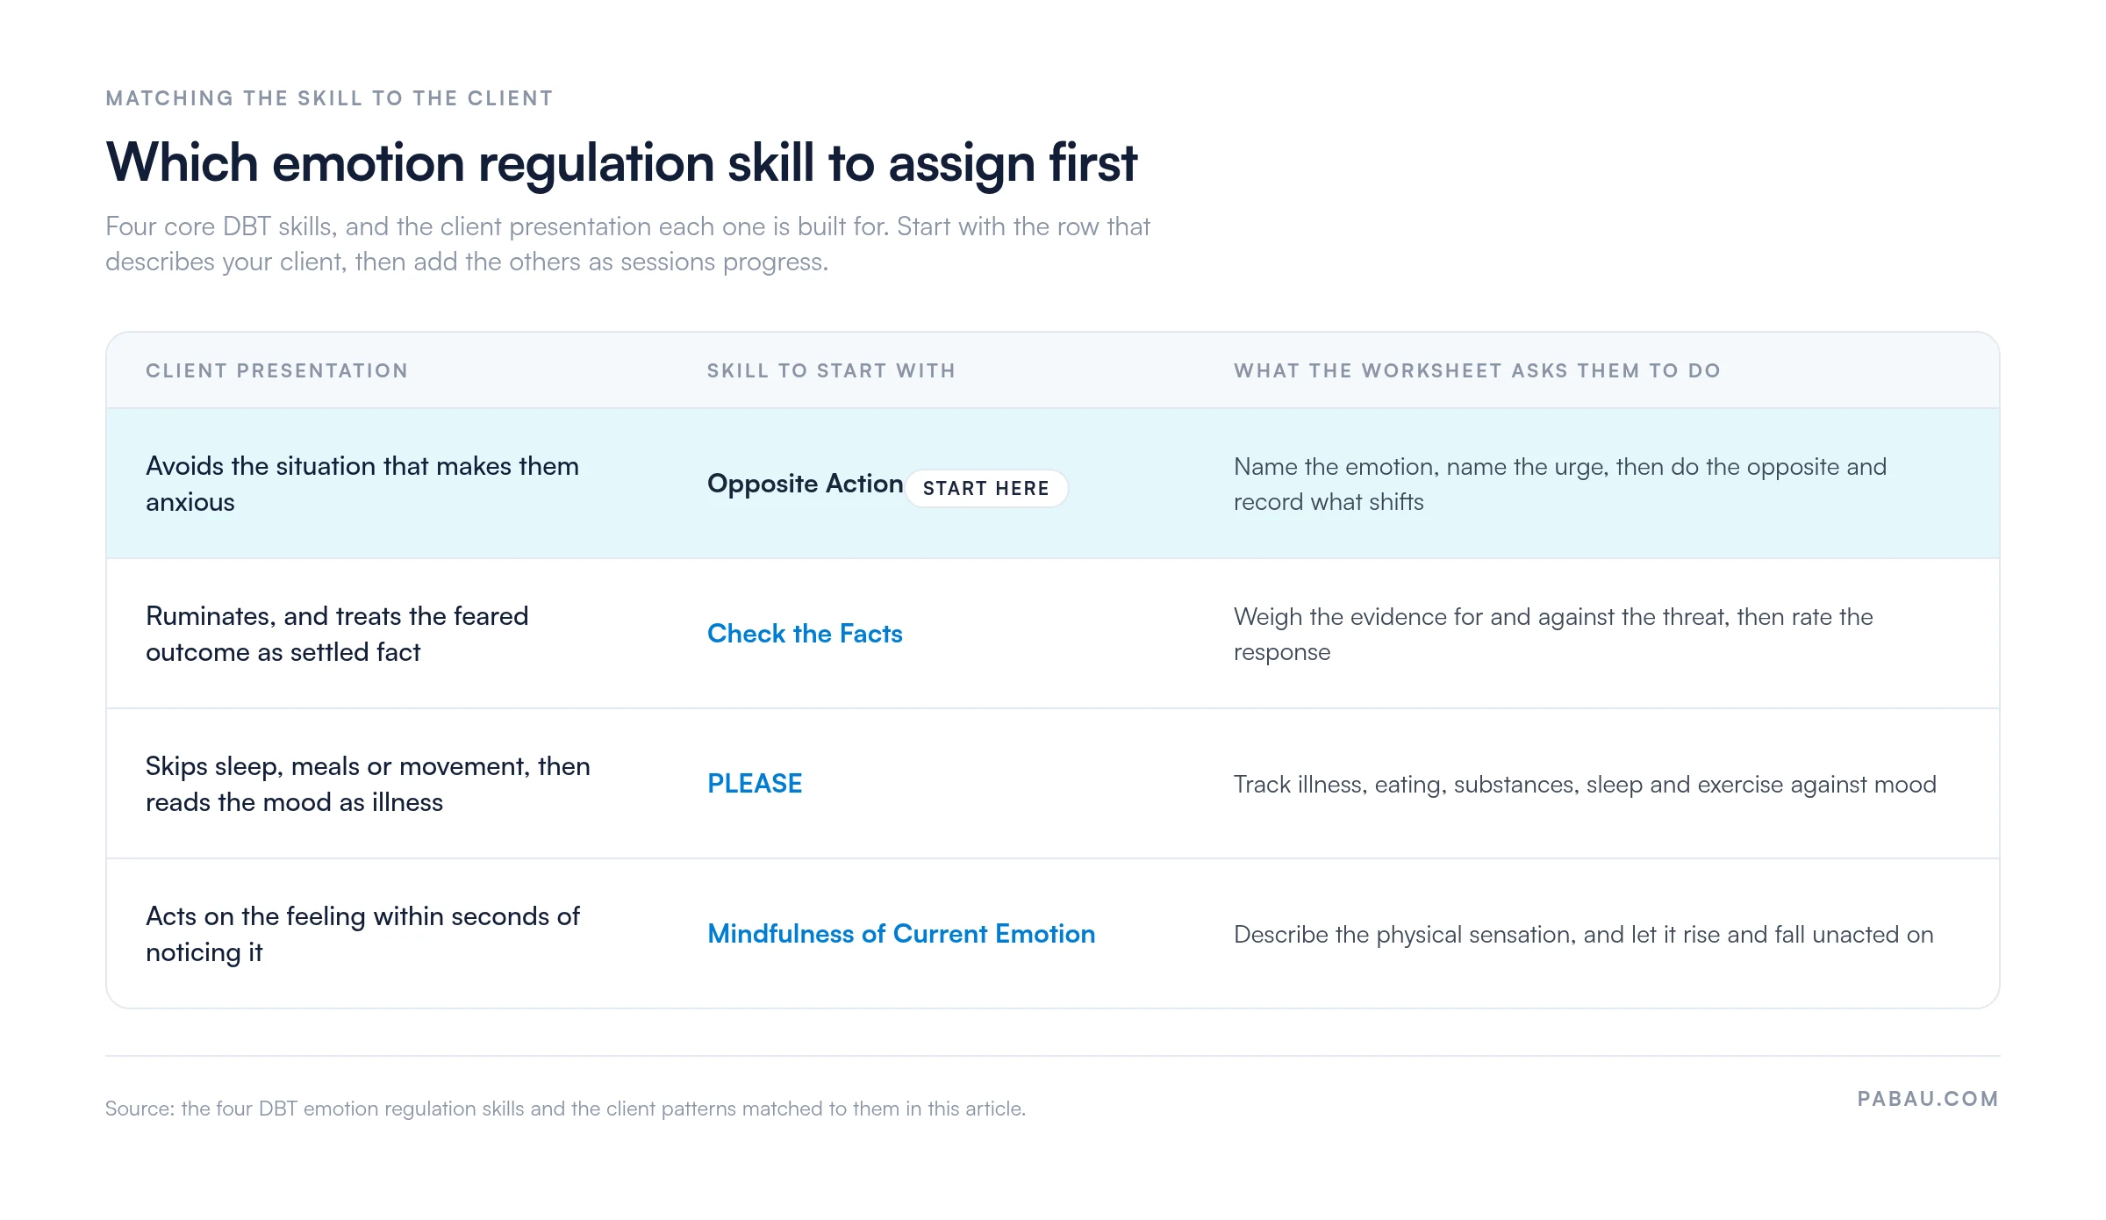Viewport: 2106px width, 1220px height.
Task: Click the PABAU.COM footer label
Action: click(1928, 1099)
